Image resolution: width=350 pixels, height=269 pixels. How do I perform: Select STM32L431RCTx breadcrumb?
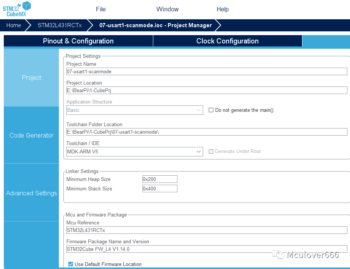point(60,25)
